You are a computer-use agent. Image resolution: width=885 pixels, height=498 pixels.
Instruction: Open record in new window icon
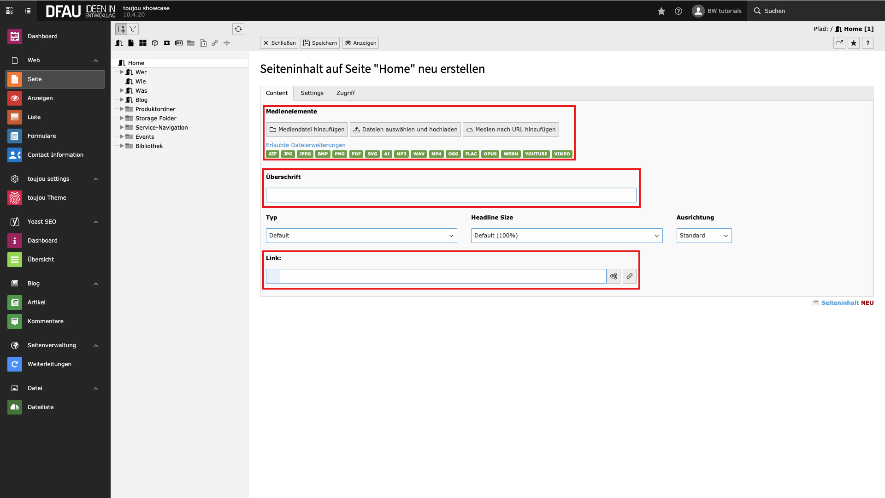839,43
